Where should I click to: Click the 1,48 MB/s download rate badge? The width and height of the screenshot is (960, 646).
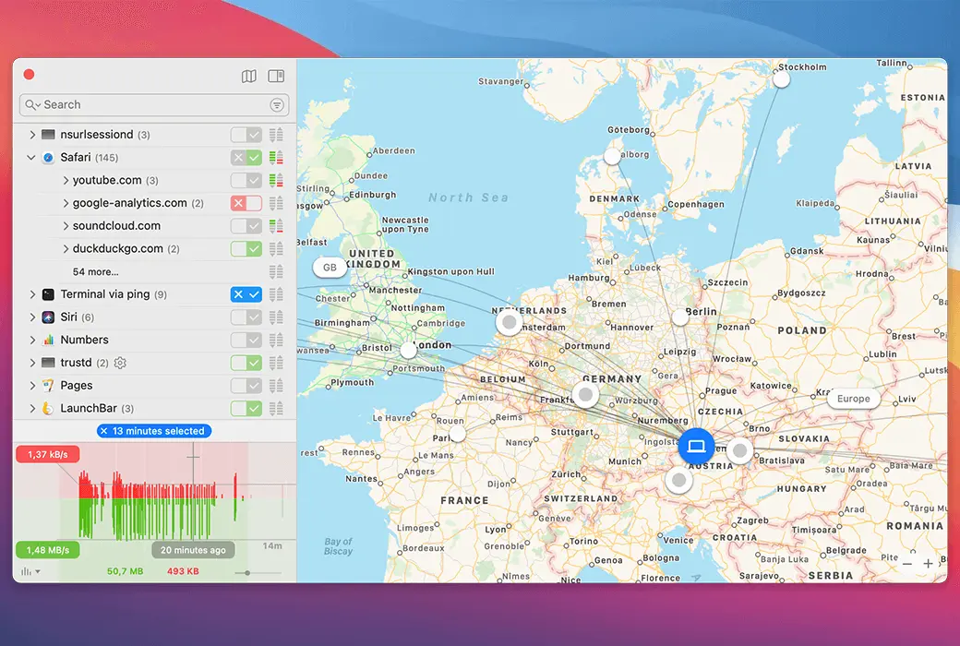[x=48, y=550]
